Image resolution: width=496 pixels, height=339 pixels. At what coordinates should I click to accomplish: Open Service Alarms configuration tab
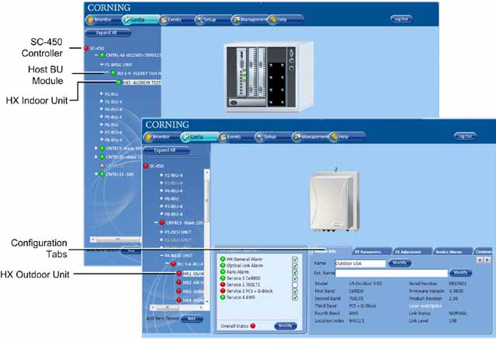(x=453, y=251)
